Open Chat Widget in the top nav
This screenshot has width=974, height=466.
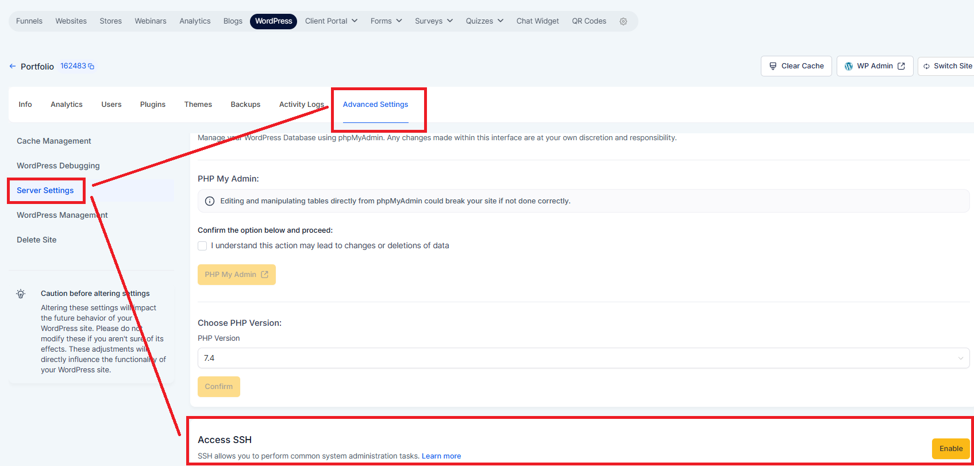click(x=538, y=21)
